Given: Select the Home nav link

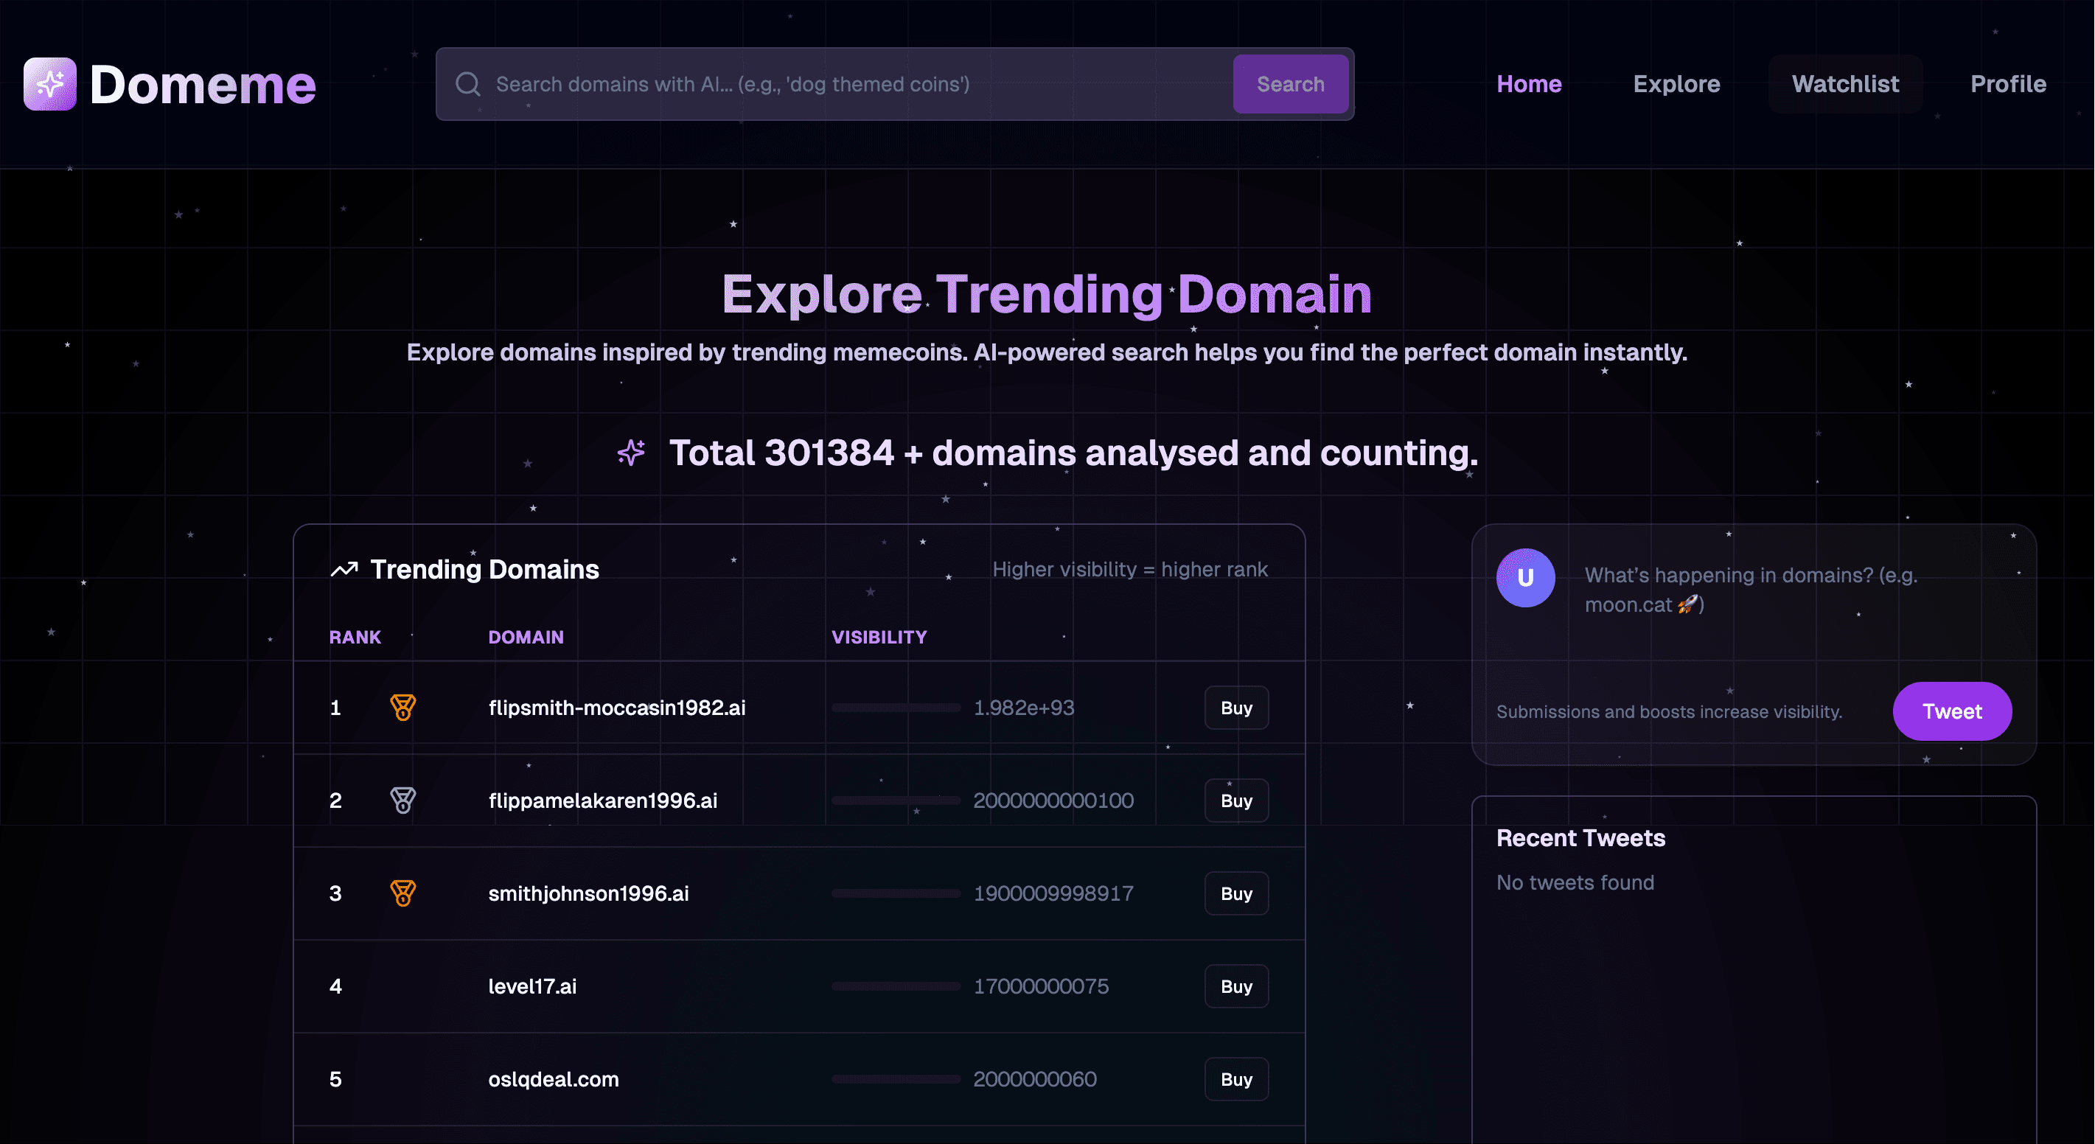Looking at the screenshot, I should click(1529, 84).
